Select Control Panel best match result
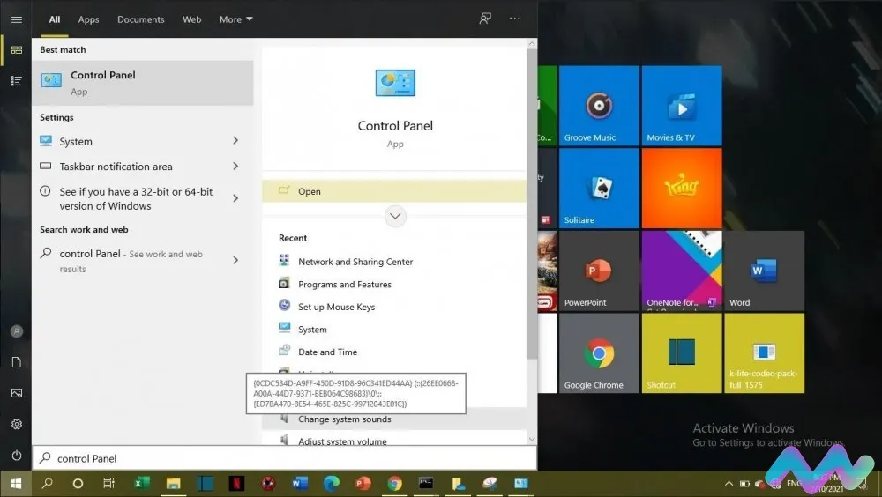The image size is (882, 497). point(143,83)
